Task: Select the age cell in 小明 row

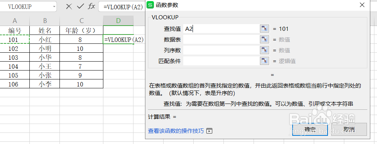Action: click(x=81, y=49)
